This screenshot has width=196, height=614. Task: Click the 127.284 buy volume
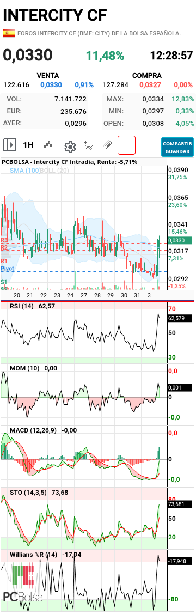point(115,84)
